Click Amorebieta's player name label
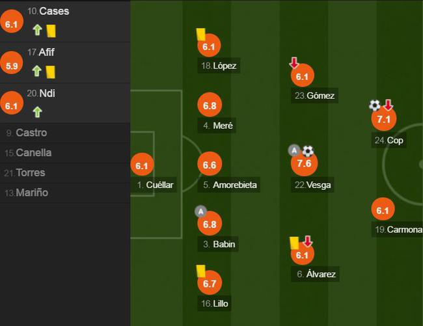Screen dimensions: 423x326 pyautogui.click(x=234, y=185)
